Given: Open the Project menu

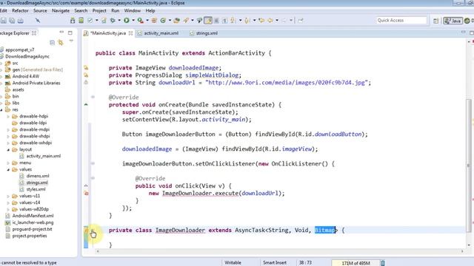Looking at the screenshot, I should pos(99,10).
